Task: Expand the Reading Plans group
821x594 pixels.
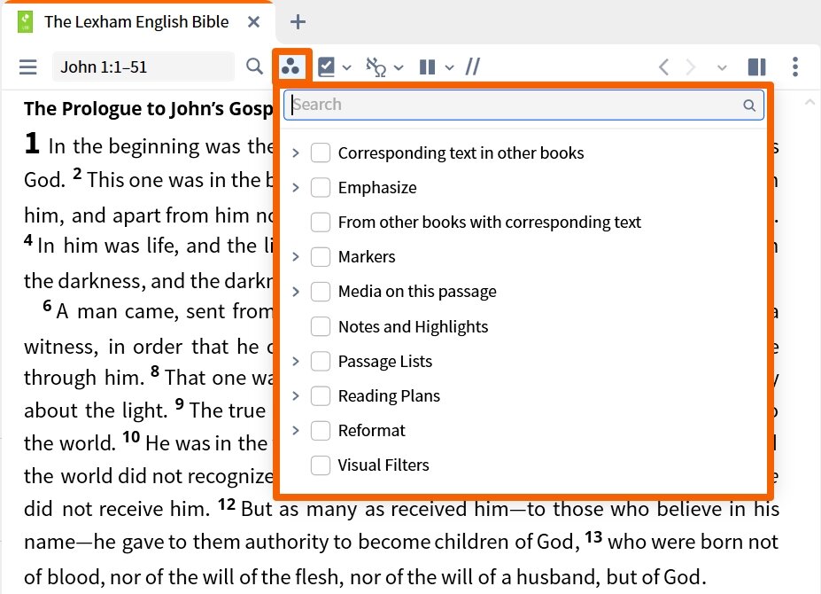Action: [x=296, y=395]
